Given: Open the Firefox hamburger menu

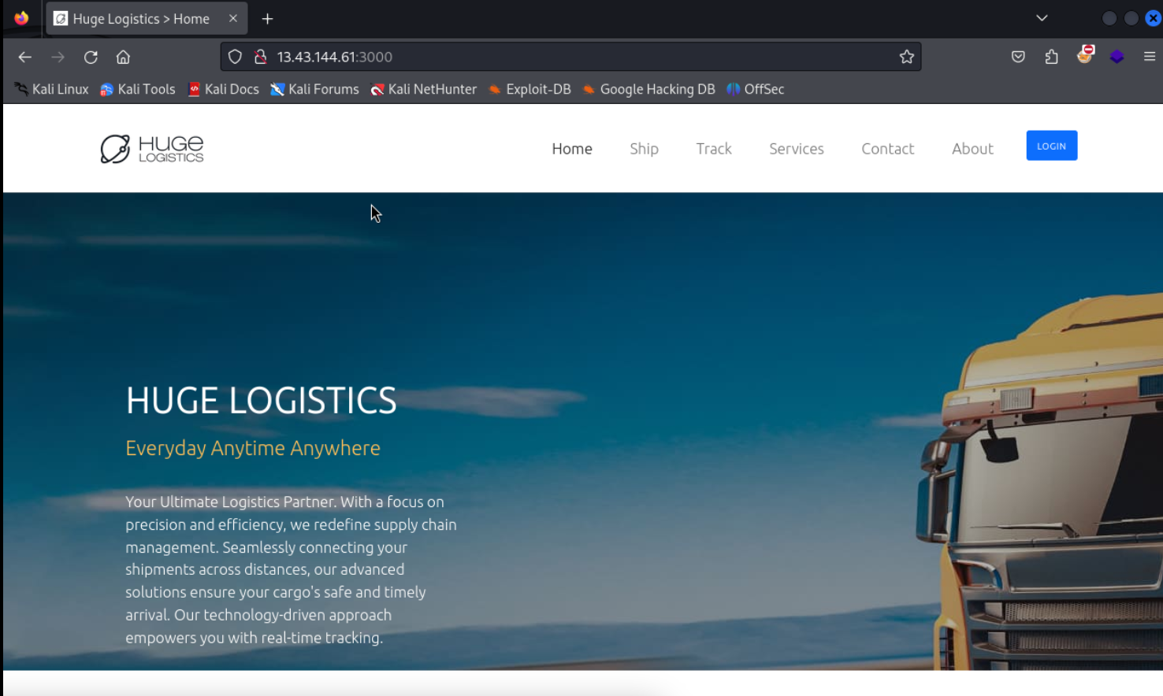Looking at the screenshot, I should (x=1150, y=57).
